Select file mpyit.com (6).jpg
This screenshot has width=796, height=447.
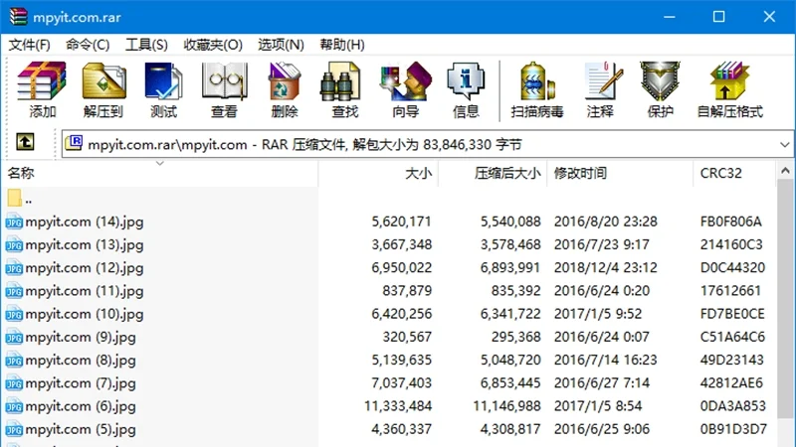(81, 406)
